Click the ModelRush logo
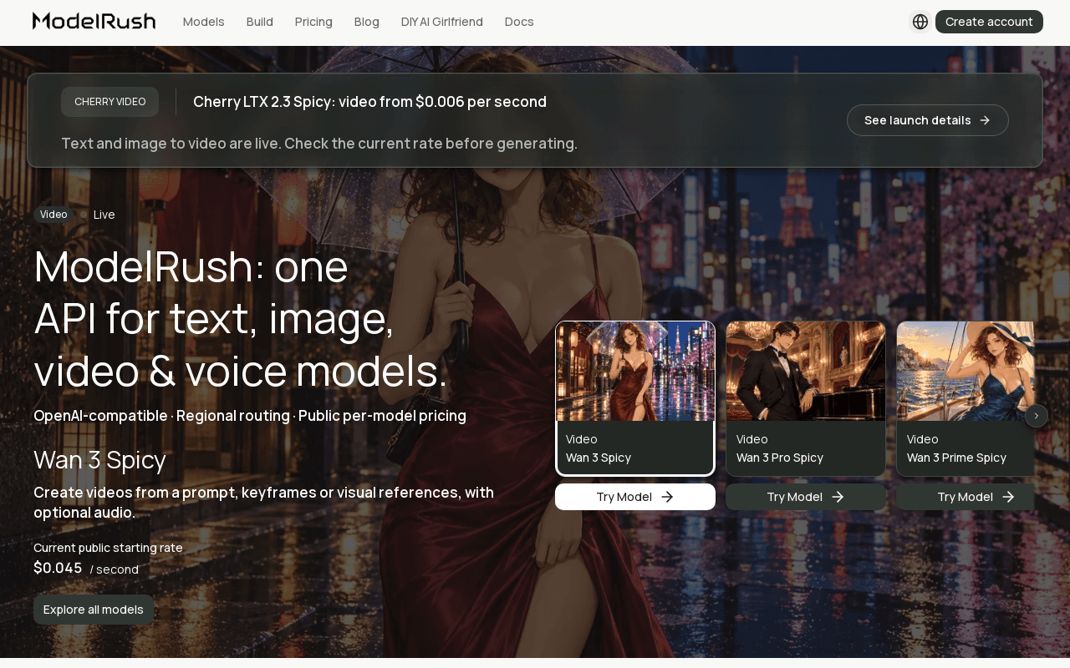 94,21
